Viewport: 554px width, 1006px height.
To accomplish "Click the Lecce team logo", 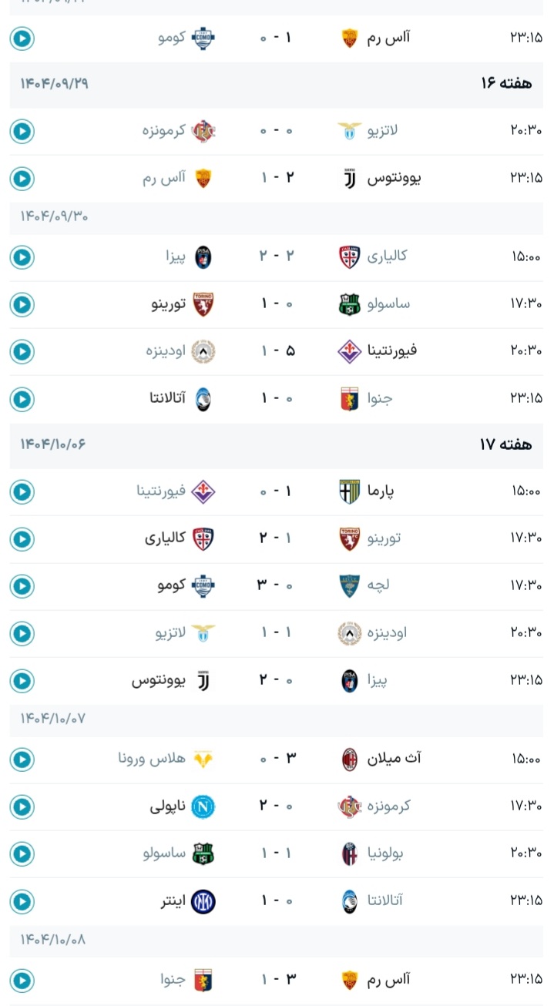I will [x=350, y=586].
